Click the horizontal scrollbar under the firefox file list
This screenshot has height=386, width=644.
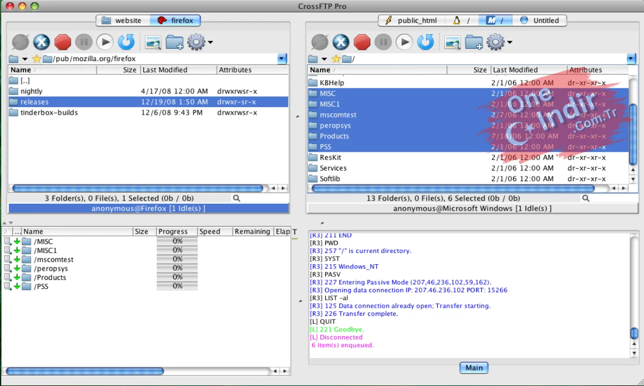pyautogui.click(x=137, y=188)
